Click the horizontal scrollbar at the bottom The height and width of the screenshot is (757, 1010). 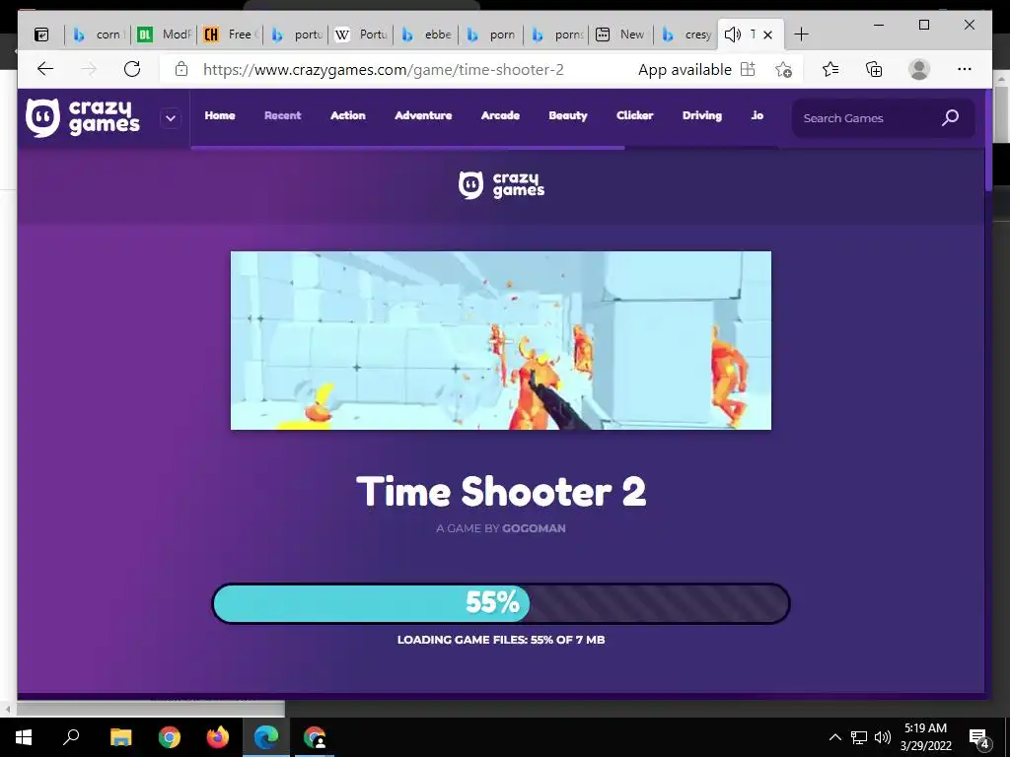pyautogui.click(x=150, y=709)
